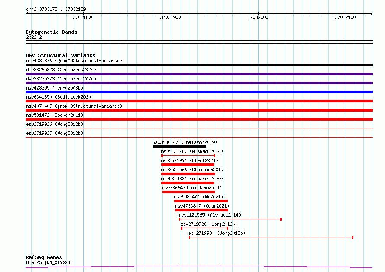
Task: Open the nsv3366479 Audano2019 variant label
Action: click(192, 188)
